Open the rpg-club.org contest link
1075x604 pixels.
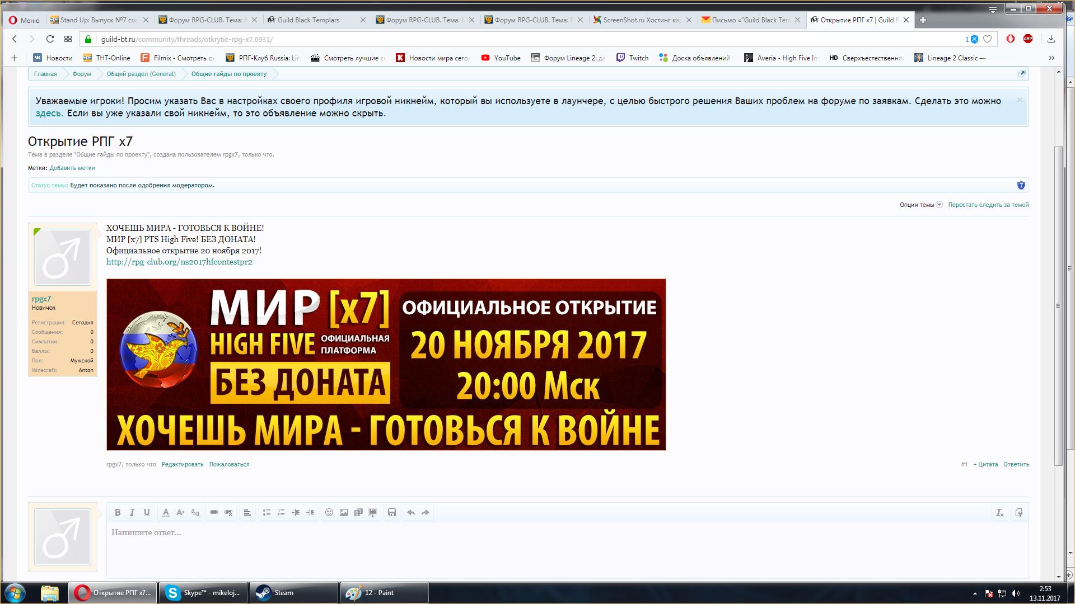click(179, 262)
